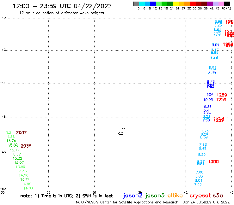Select the s3a satellite label
The width and height of the screenshot is (234, 205).
pyautogui.click(x=218, y=196)
